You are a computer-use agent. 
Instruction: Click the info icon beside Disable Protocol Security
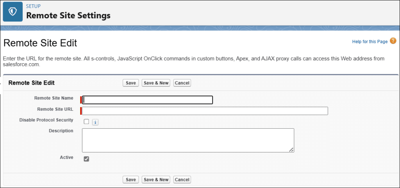95,122
